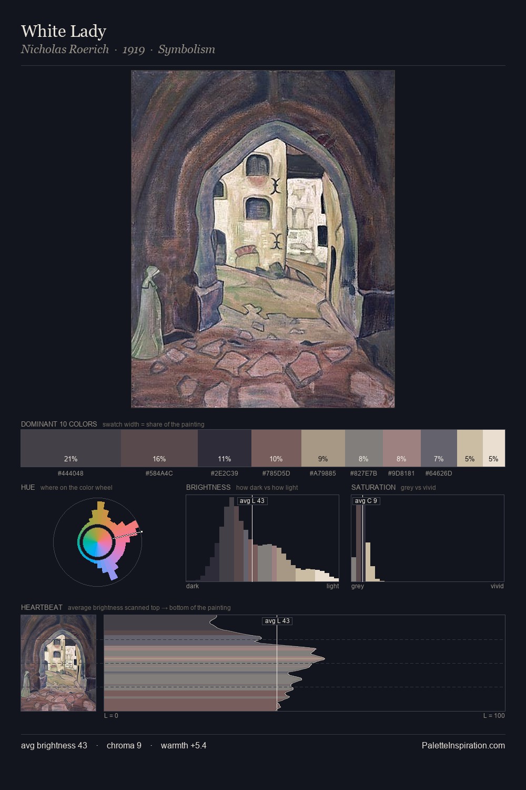Click the hex code '#584A4C'

pos(159,473)
